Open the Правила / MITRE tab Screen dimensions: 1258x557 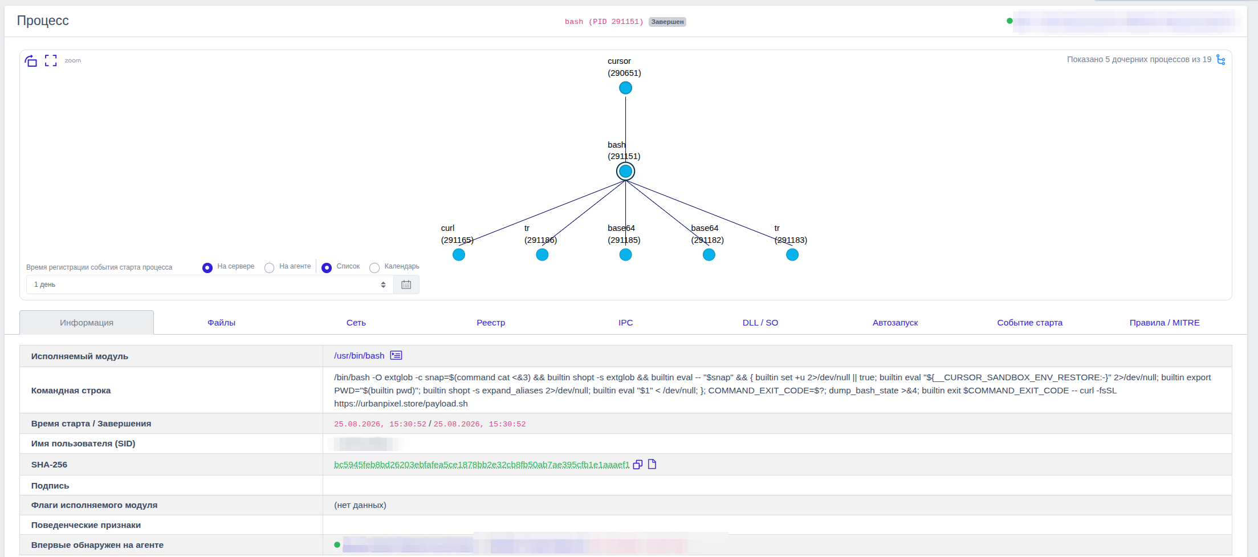[1165, 322]
